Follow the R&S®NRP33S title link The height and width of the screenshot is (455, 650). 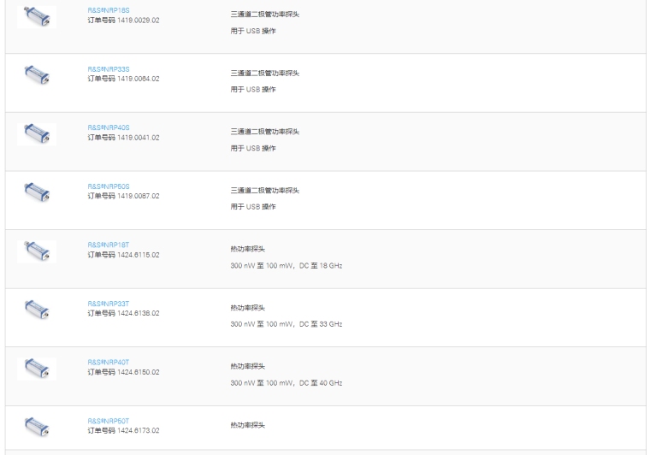coord(108,69)
